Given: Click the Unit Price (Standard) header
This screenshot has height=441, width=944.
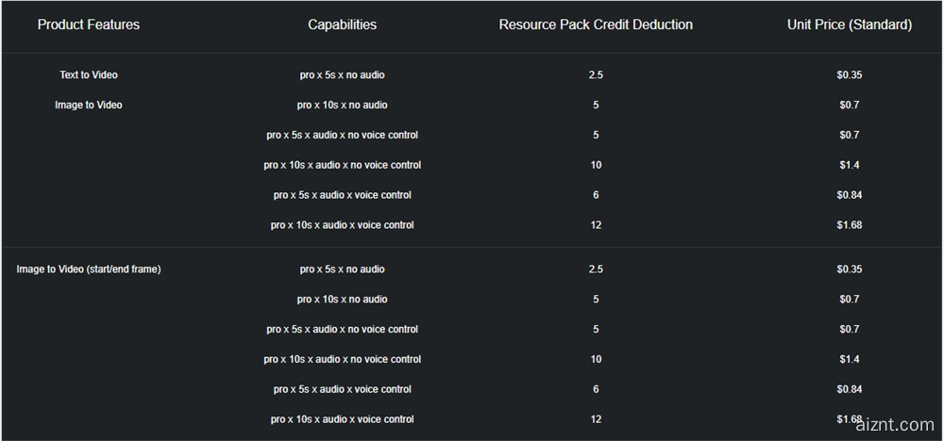Looking at the screenshot, I should pyautogui.click(x=849, y=24).
